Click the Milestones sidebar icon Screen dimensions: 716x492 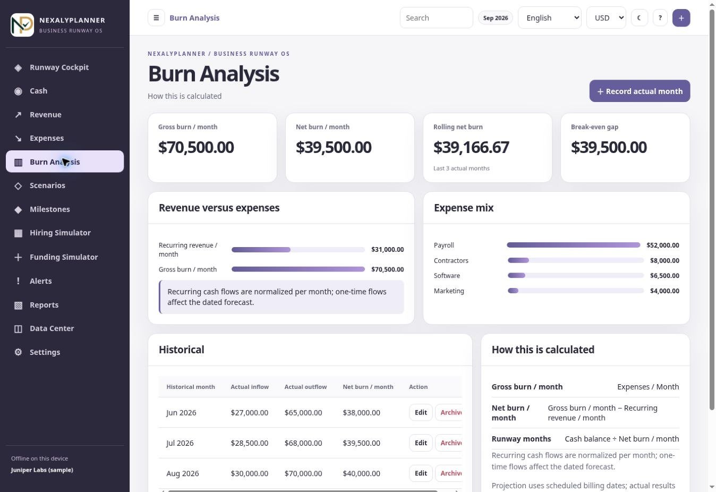[x=18, y=209]
